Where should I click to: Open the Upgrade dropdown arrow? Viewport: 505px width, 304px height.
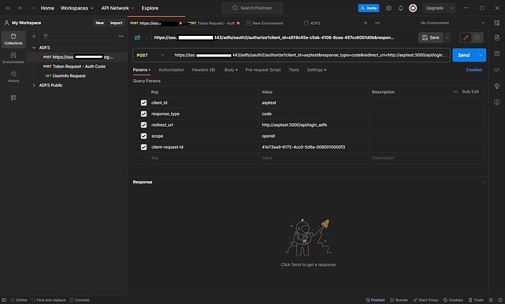pos(452,8)
